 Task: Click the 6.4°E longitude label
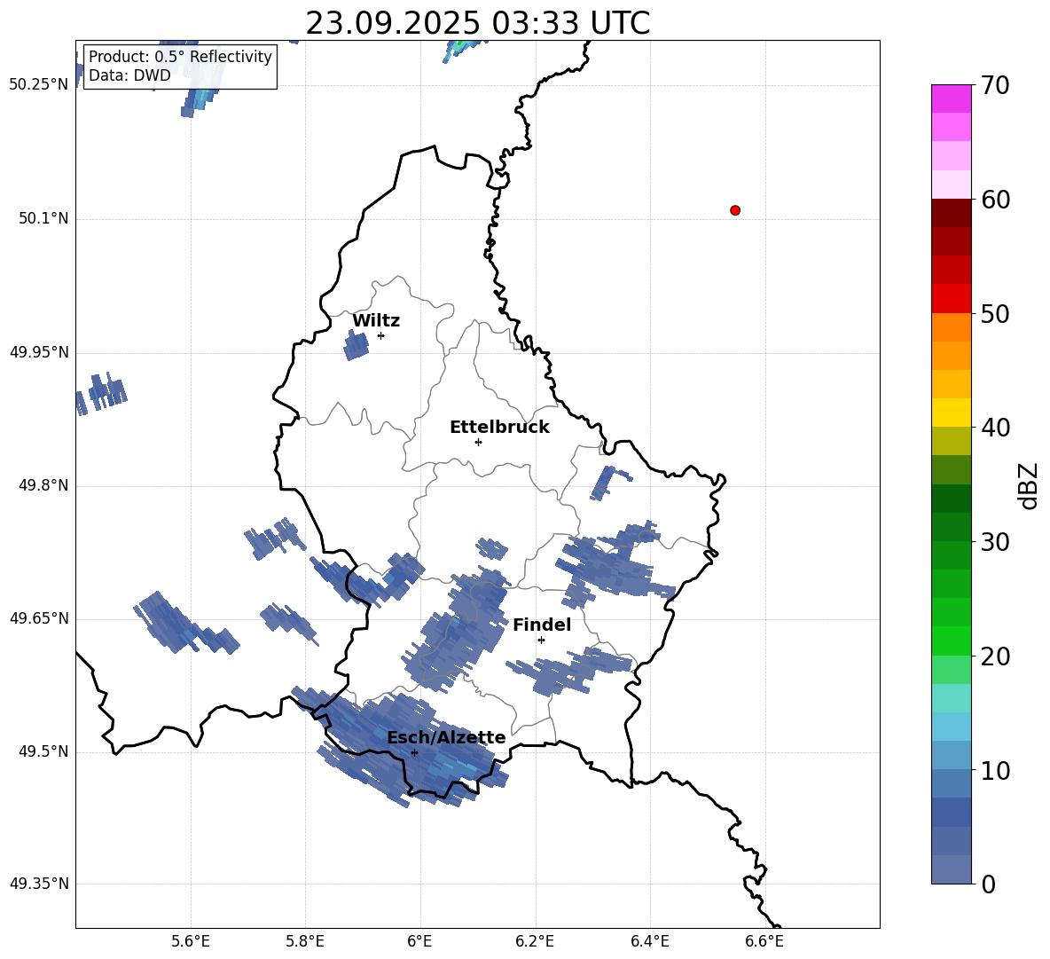(649, 941)
